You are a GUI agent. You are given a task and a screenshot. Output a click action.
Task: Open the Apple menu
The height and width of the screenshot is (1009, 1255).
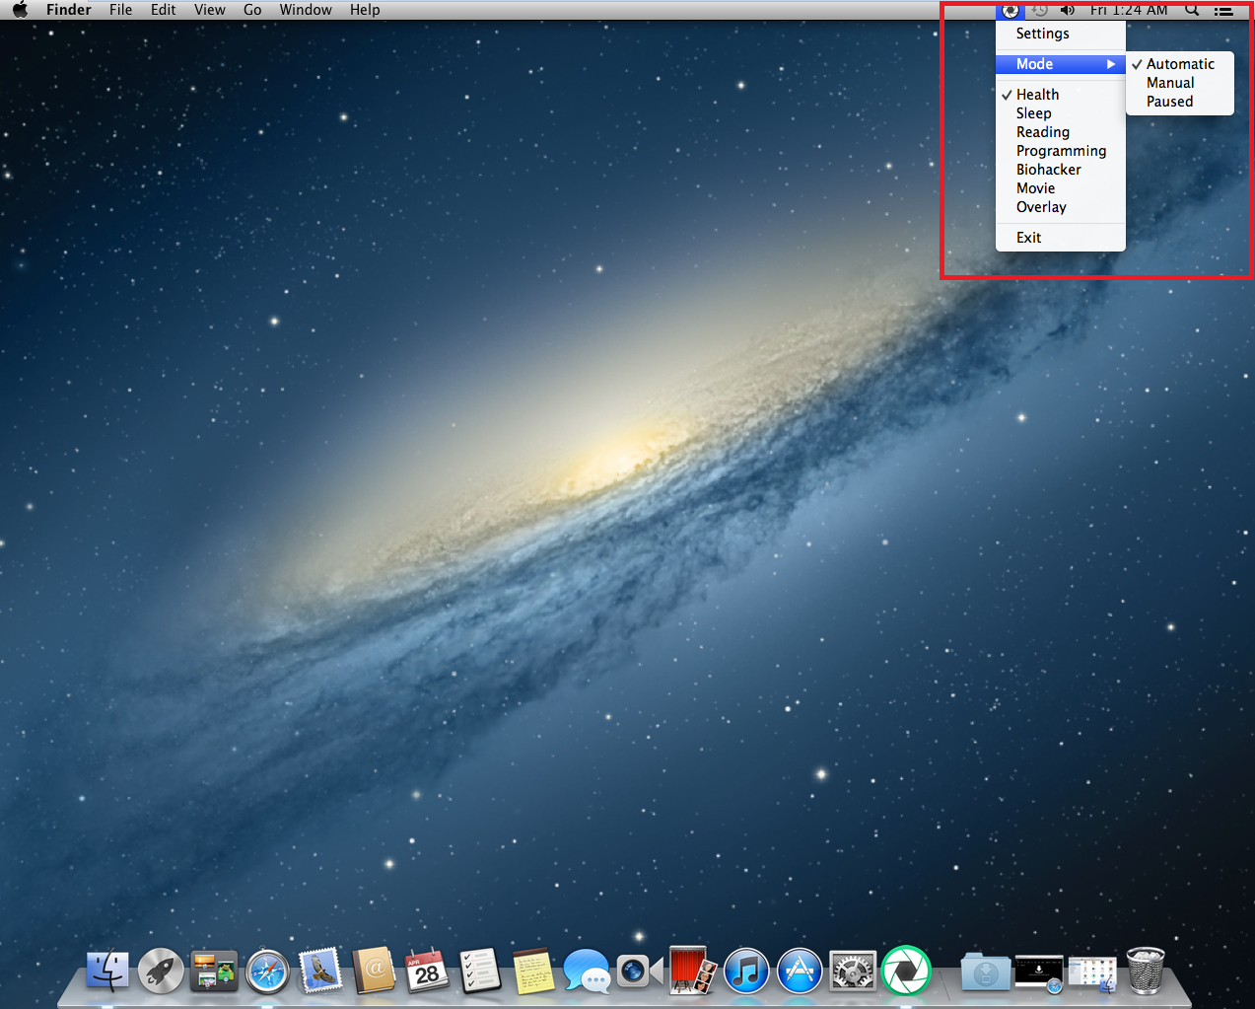point(20,10)
